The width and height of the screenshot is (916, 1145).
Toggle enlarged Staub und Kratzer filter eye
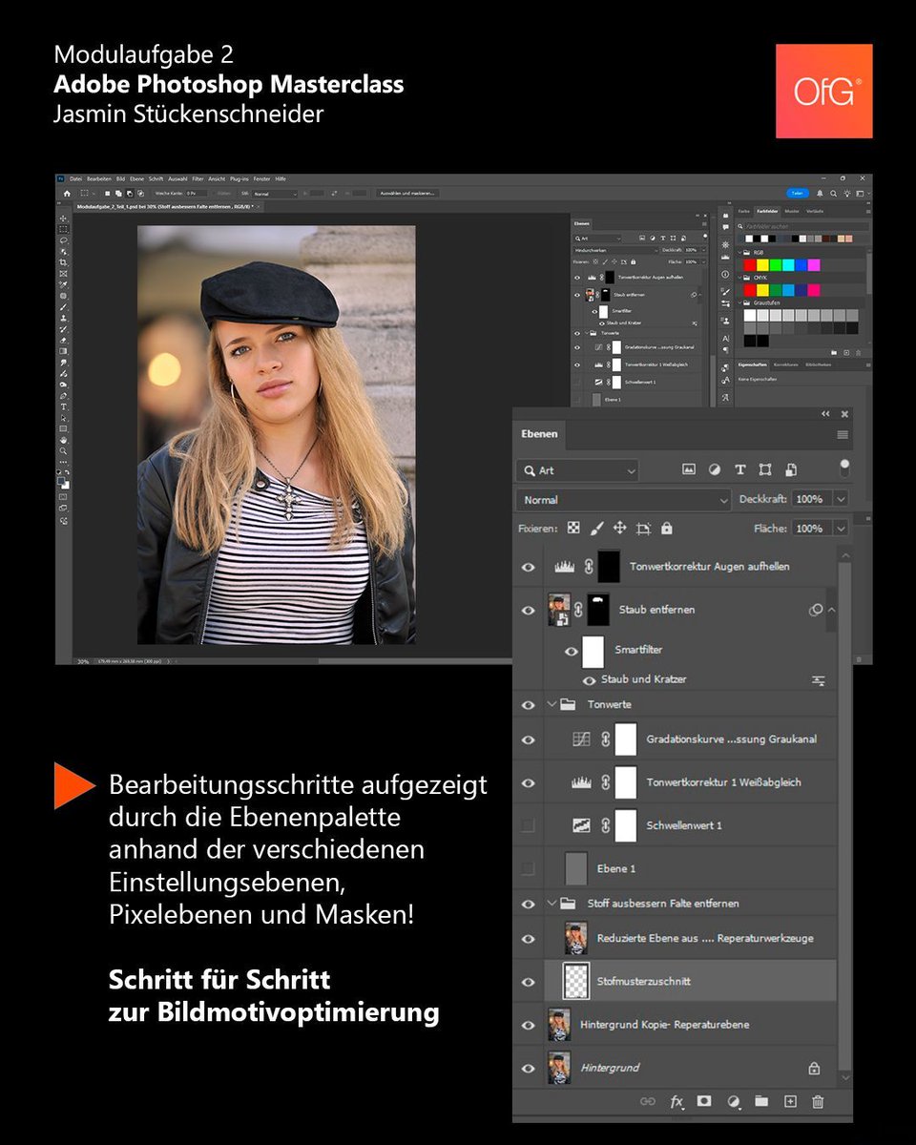590,680
